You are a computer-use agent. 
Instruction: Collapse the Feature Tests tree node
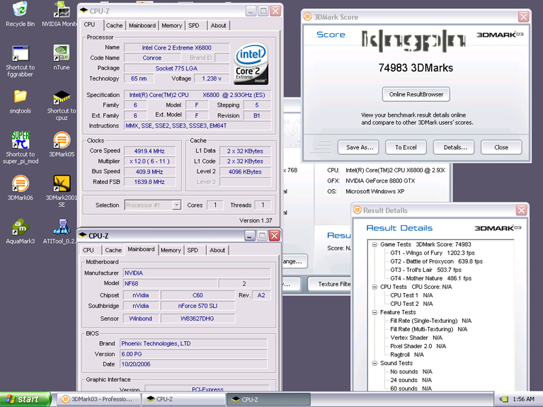point(375,312)
